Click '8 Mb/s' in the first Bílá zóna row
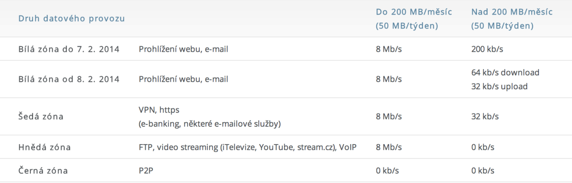 pos(389,49)
